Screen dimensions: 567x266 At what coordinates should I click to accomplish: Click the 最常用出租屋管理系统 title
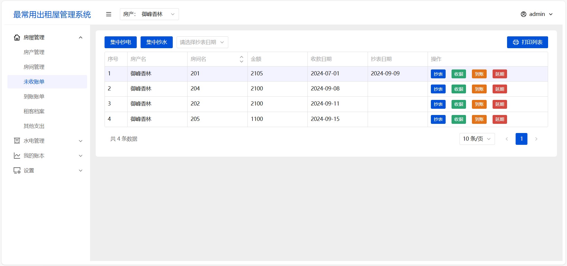tap(52, 14)
